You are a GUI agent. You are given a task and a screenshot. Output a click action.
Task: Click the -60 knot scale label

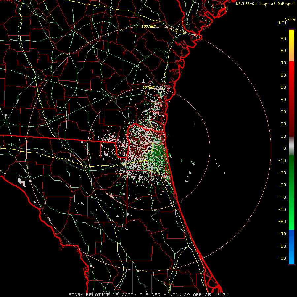pos(282,222)
